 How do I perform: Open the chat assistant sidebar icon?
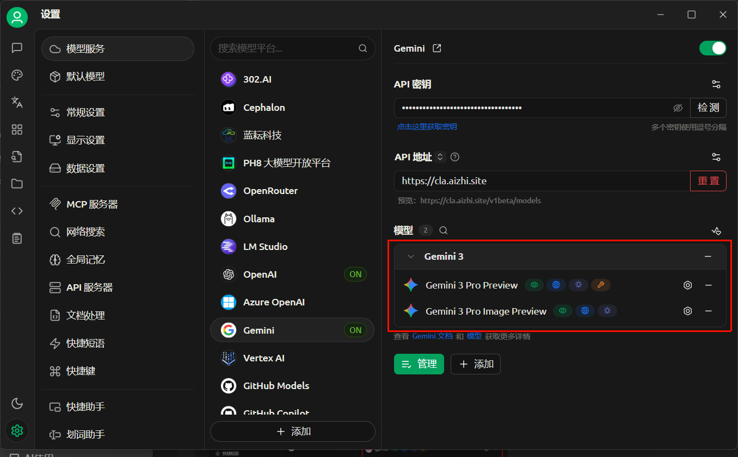(x=17, y=48)
